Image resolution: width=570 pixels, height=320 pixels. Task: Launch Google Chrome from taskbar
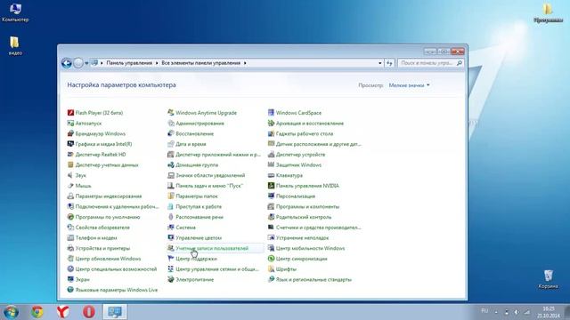click(x=37, y=312)
